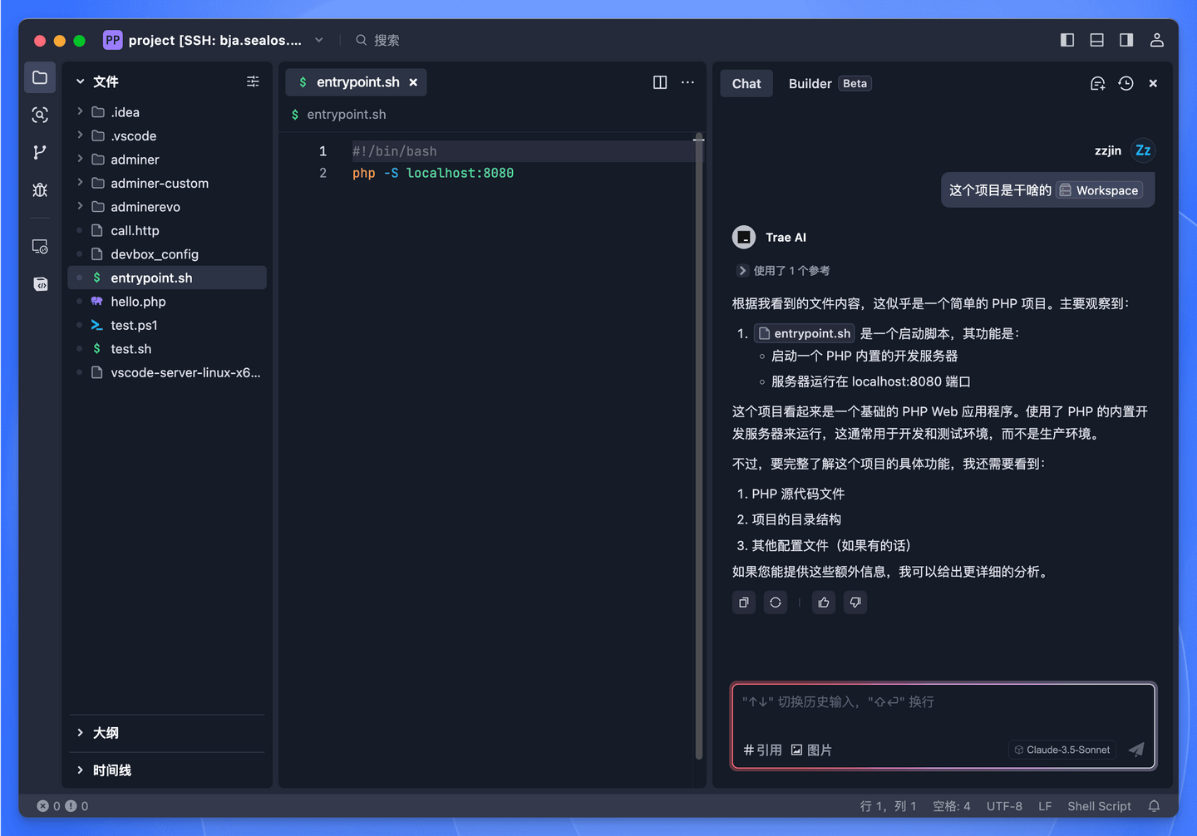The height and width of the screenshot is (836, 1197).
Task: Open entrypoint.sh from the file list
Action: (151, 278)
